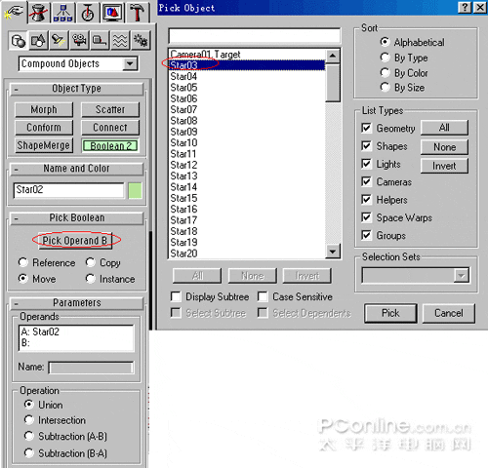Viewport: 488px width, 468px height.
Task: Click the List Types None button
Action: click(444, 147)
